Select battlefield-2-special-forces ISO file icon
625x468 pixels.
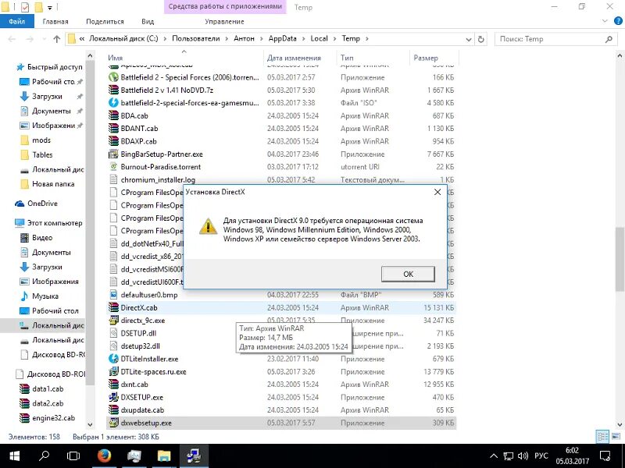click(113, 103)
